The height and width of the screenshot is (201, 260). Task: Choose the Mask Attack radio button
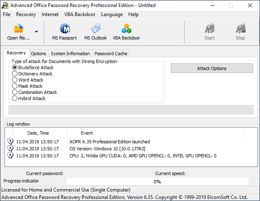click(x=15, y=86)
